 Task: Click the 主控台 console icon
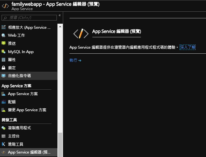tap(3, 136)
